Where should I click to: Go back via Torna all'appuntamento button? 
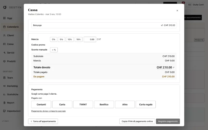click(x=43, y=121)
